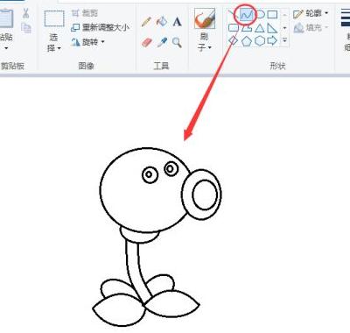350x333 pixels.
Task: Click the 裁剪 crop button
Action: click(x=85, y=13)
